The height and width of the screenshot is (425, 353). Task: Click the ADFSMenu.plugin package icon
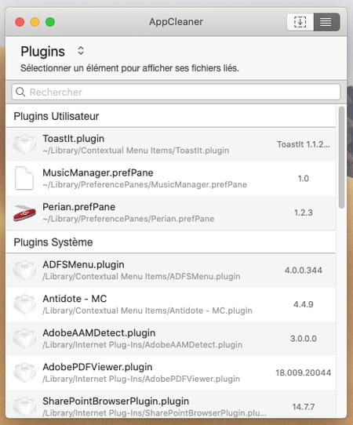[x=24, y=270]
